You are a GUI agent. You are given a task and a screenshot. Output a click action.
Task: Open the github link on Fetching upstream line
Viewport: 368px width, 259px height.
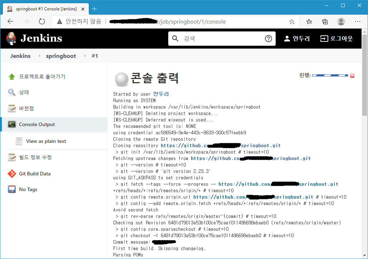pos(251,158)
